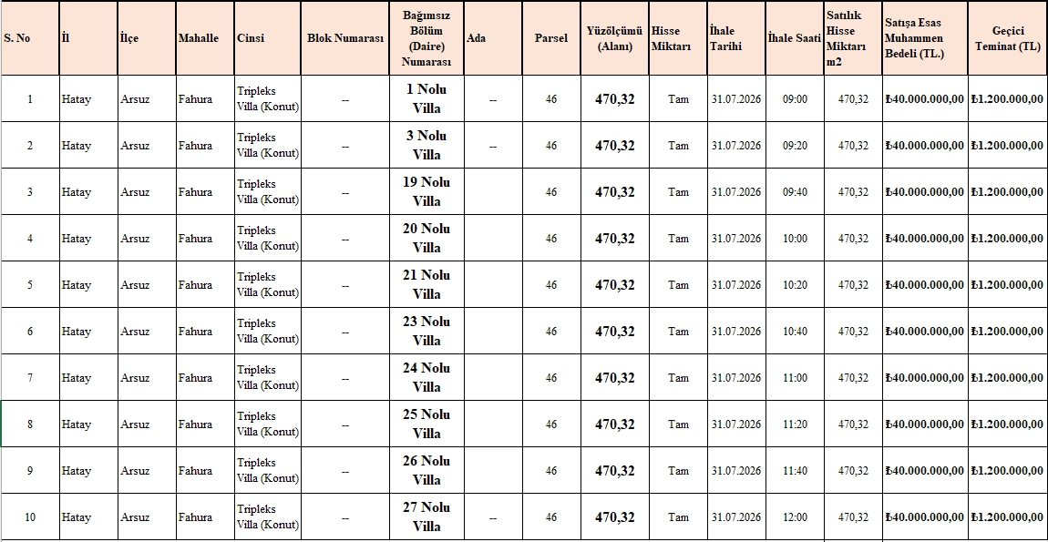Select the Geçici Teminat (TL) header cell

tap(1007, 38)
